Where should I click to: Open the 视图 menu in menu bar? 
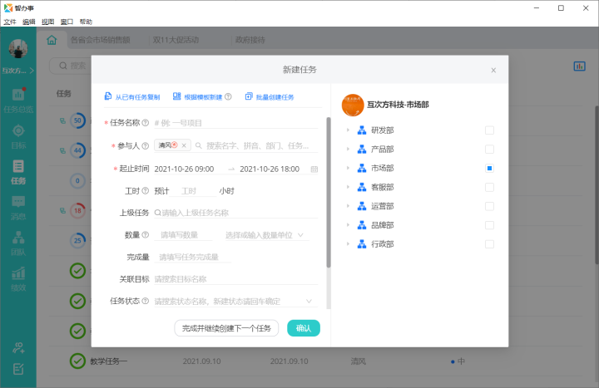coord(48,22)
